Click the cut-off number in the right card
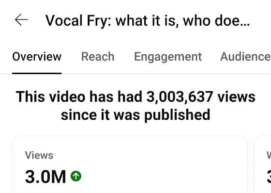 point(269,177)
